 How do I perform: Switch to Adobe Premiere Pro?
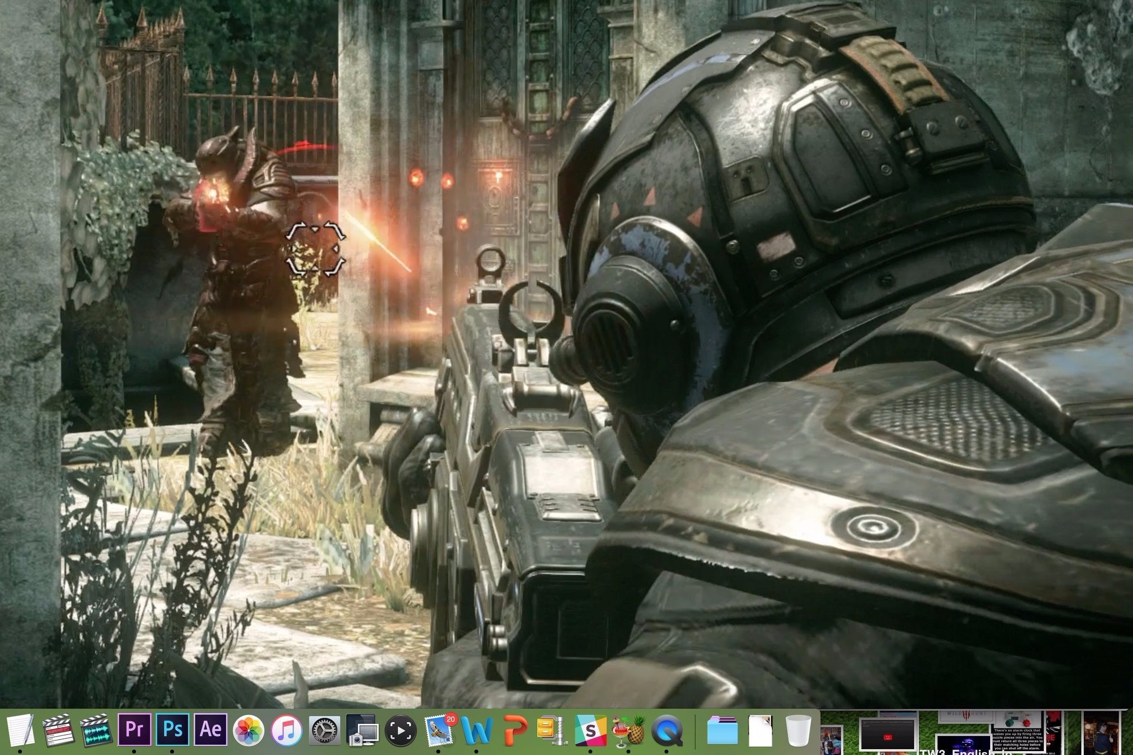pos(134,730)
